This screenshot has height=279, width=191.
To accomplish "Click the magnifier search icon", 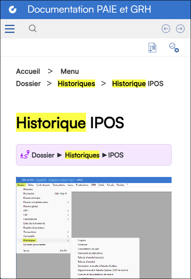I will point(33,28).
